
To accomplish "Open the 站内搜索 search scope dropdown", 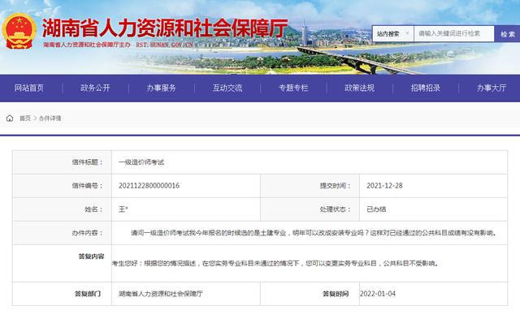I will 393,34.
